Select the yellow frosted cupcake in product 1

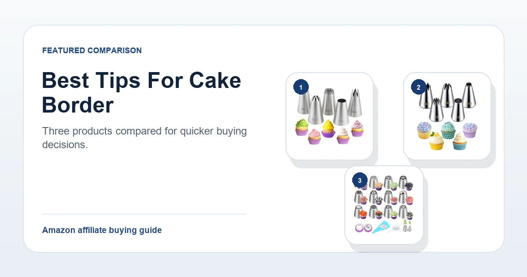tap(328, 128)
